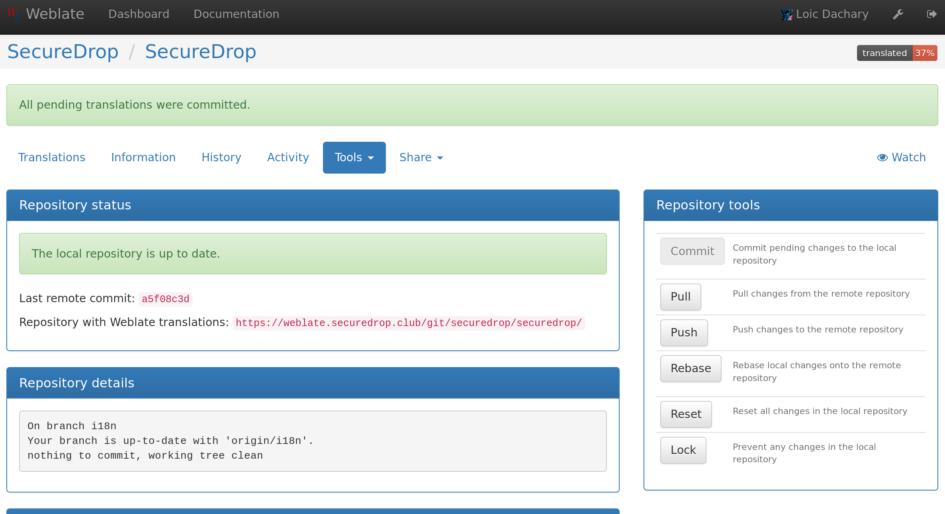The height and width of the screenshot is (514, 945).
Task: Click the Weblate brand link
Action: 55,14
